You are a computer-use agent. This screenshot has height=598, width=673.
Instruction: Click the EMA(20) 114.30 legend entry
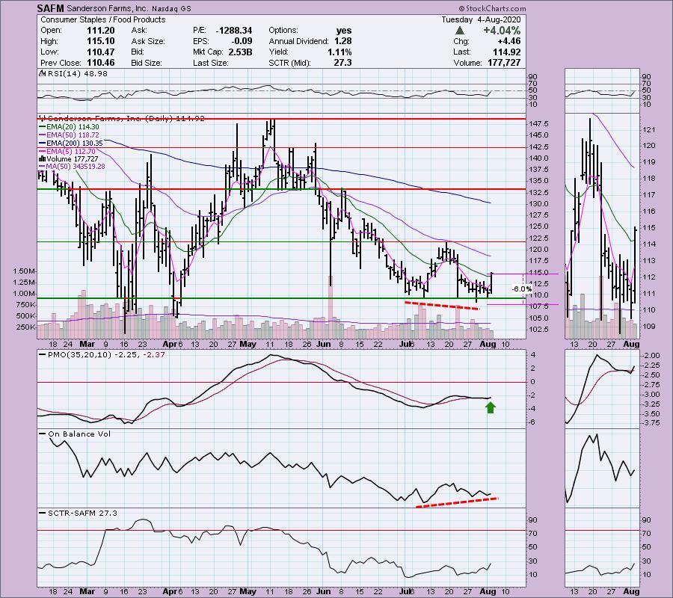pyautogui.click(x=69, y=127)
